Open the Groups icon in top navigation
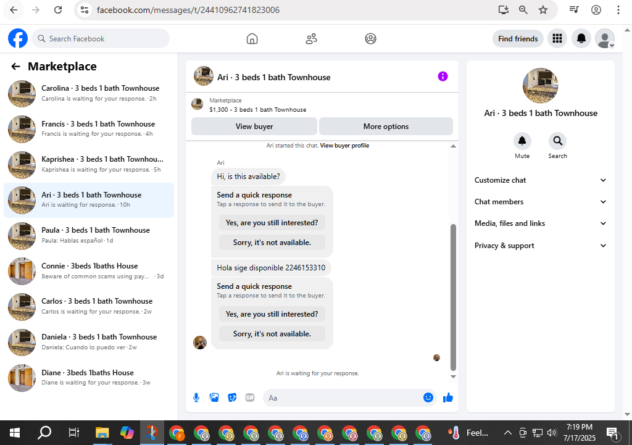 coord(370,39)
